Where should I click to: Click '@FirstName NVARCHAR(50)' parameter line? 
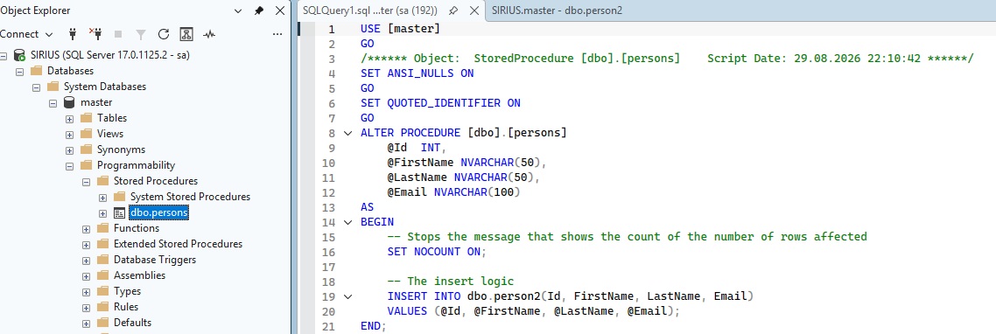click(x=466, y=163)
